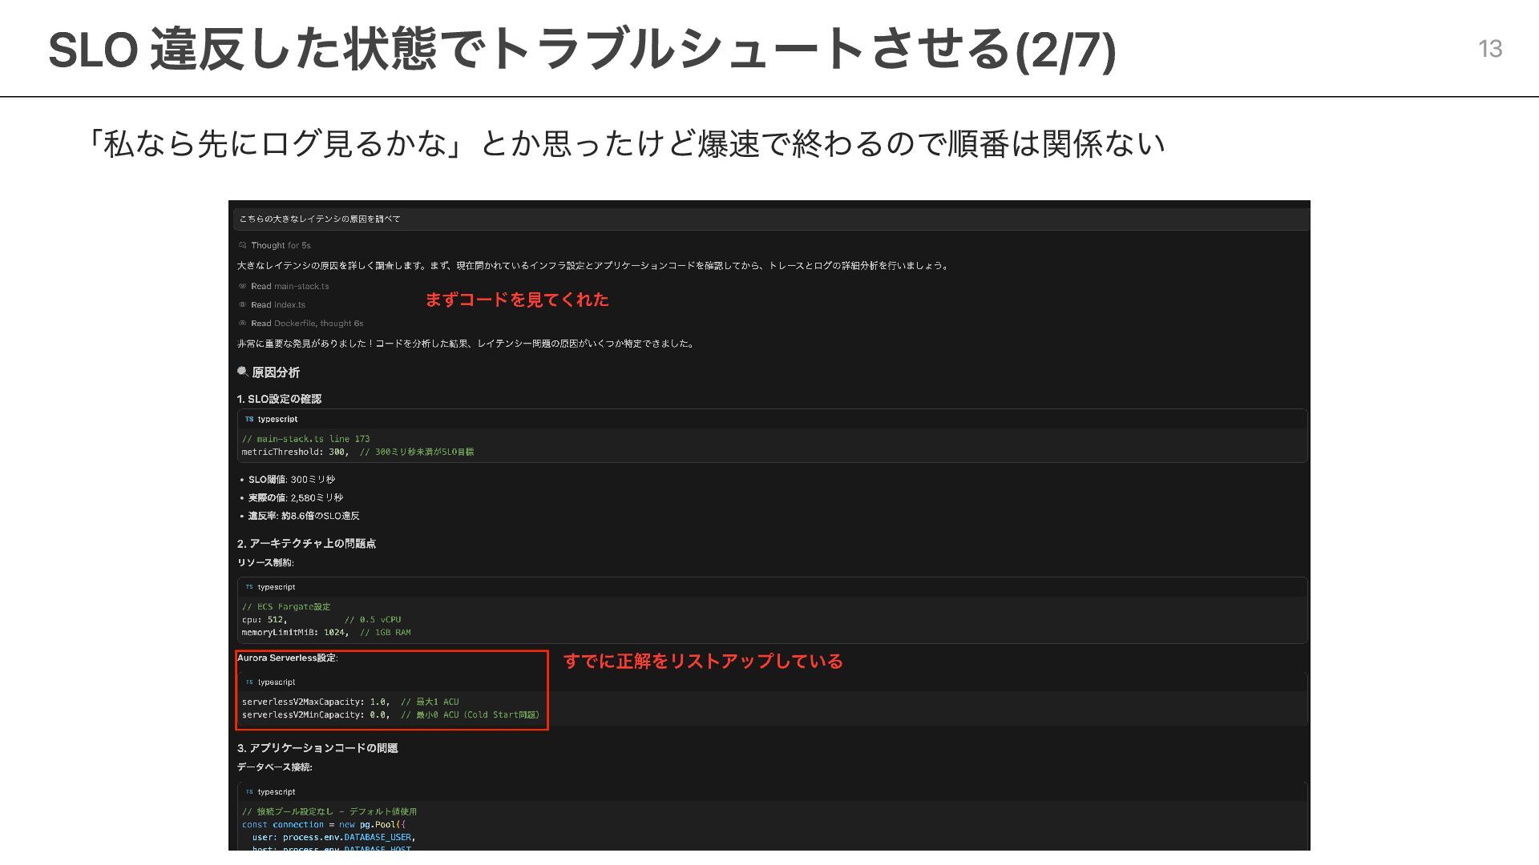Click the slide page number 13
The image size is (1539, 865).
click(1490, 49)
